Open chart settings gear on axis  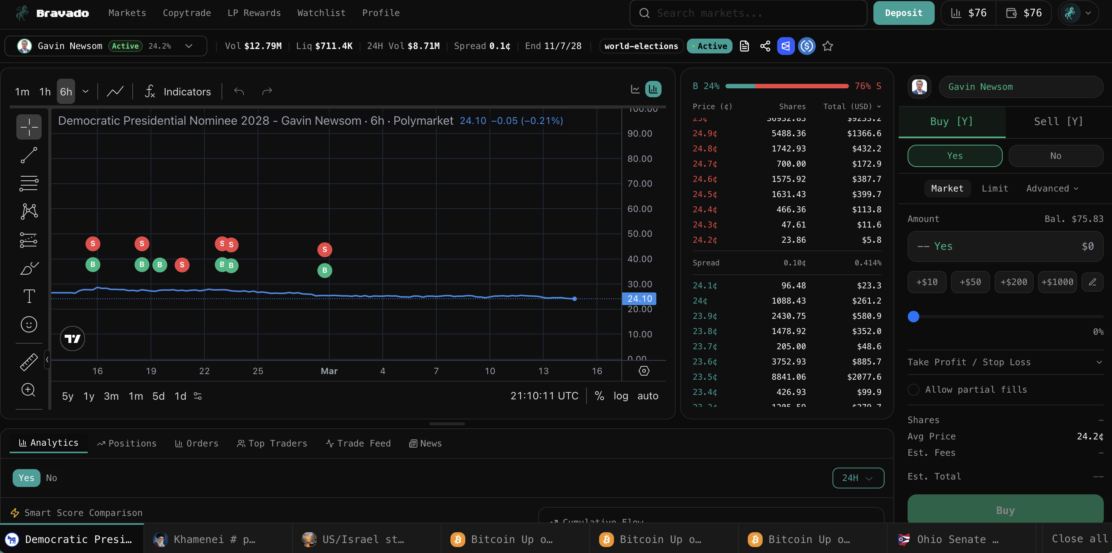644,371
